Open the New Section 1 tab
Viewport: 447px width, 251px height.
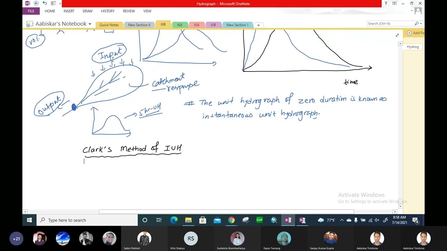click(237, 25)
